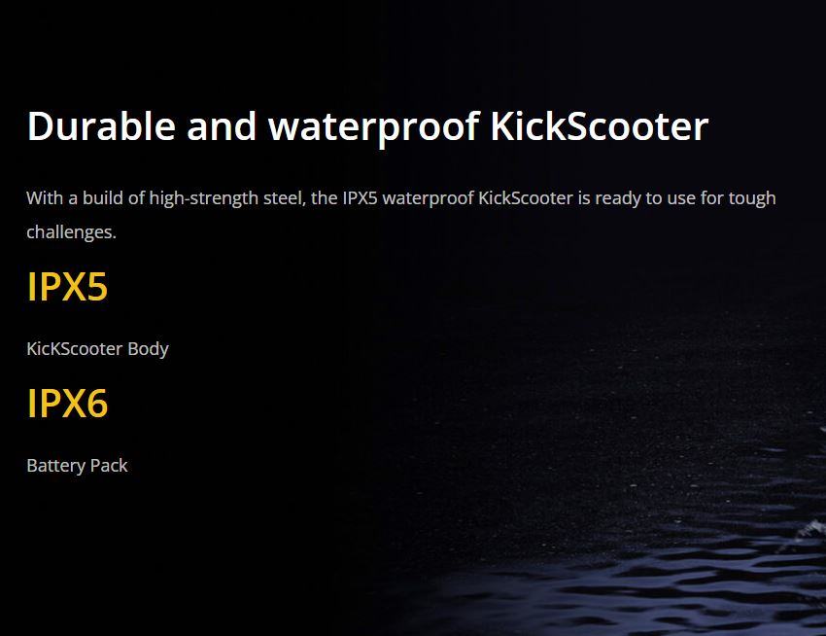Click the "Durable and waterproof KickScooter" heading
The height and width of the screenshot is (636, 826).
pyautogui.click(x=367, y=126)
